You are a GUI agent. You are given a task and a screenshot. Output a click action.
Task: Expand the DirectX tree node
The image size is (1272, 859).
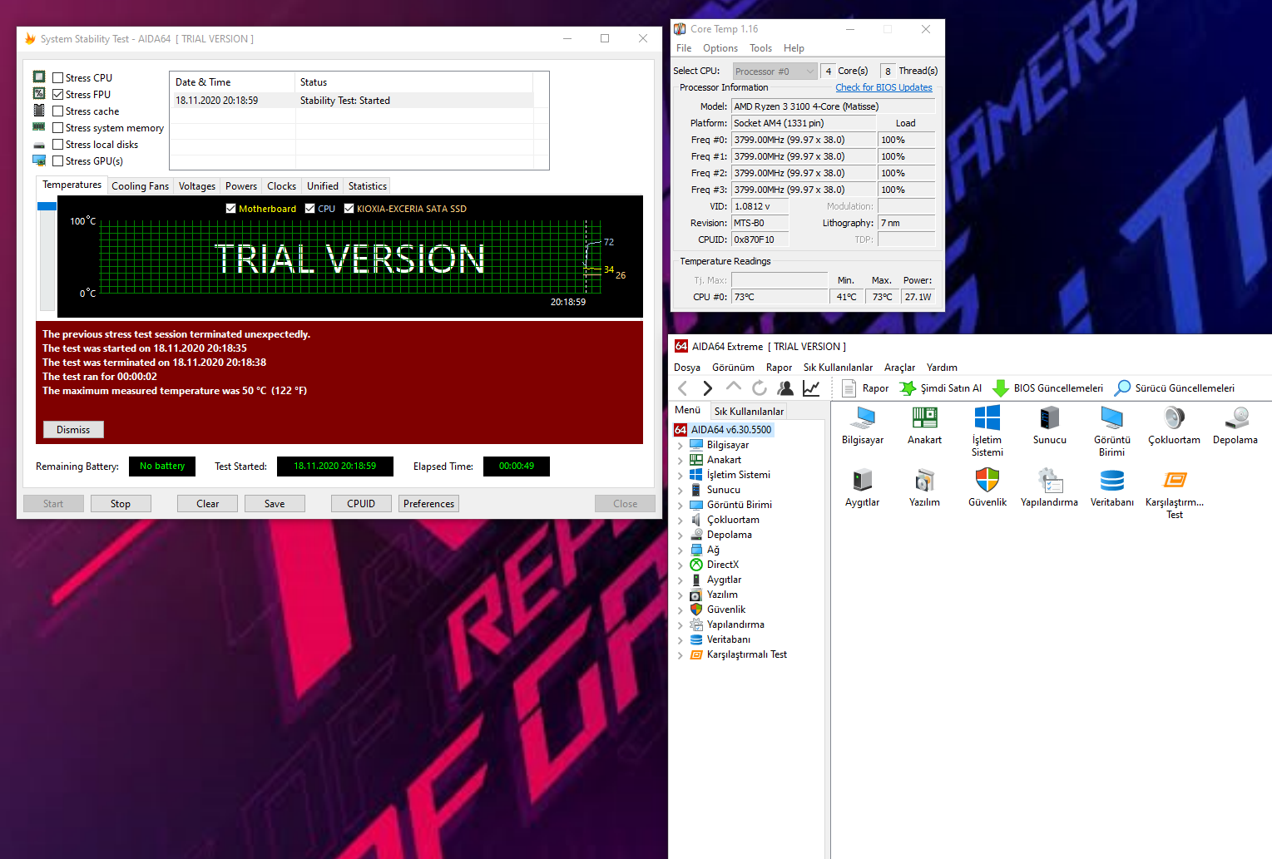point(681,565)
